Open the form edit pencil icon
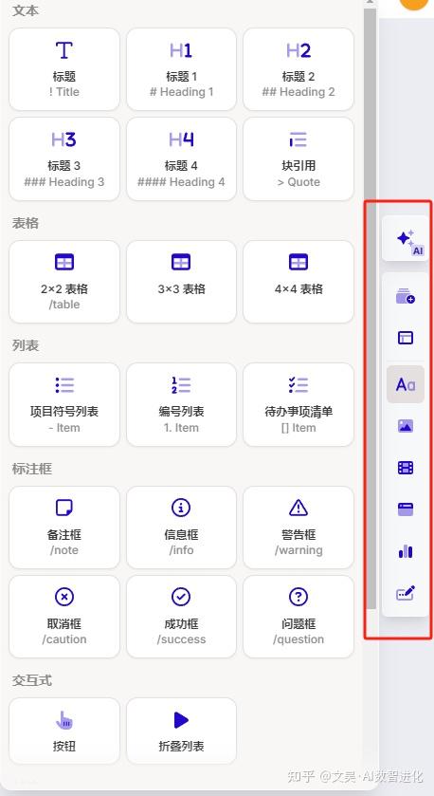 [406, 592]
